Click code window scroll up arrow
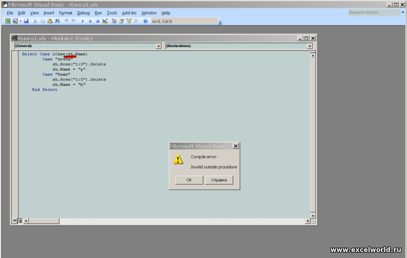This screenshot has height=258, width=407. click(x=313, y=55)
